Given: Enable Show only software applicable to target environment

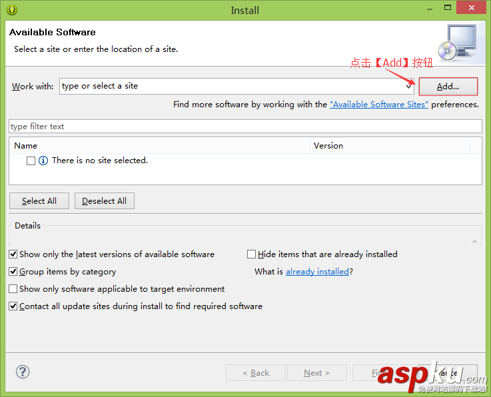Looking at the screenshot, I should 13,288.
